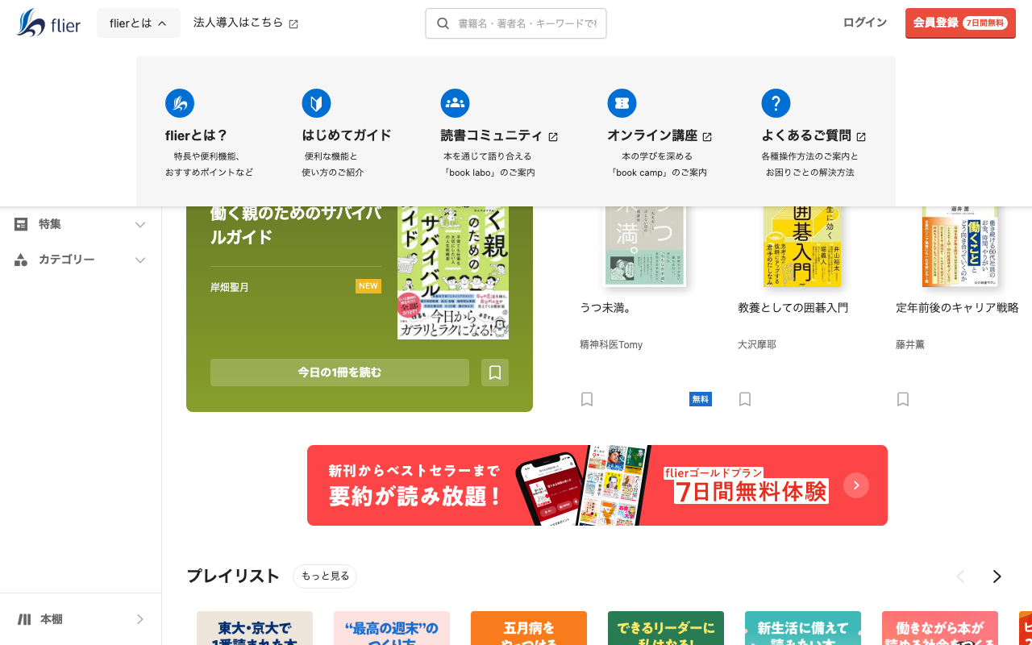Click もっと見る next to プレイリスト
The image size is (1032, 645).
tap(325, 576)
